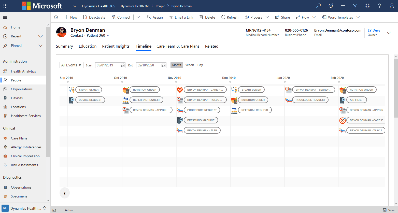Switch timeline to Day view
This screenshot has height=213, width=398.
tap(200, 65)
